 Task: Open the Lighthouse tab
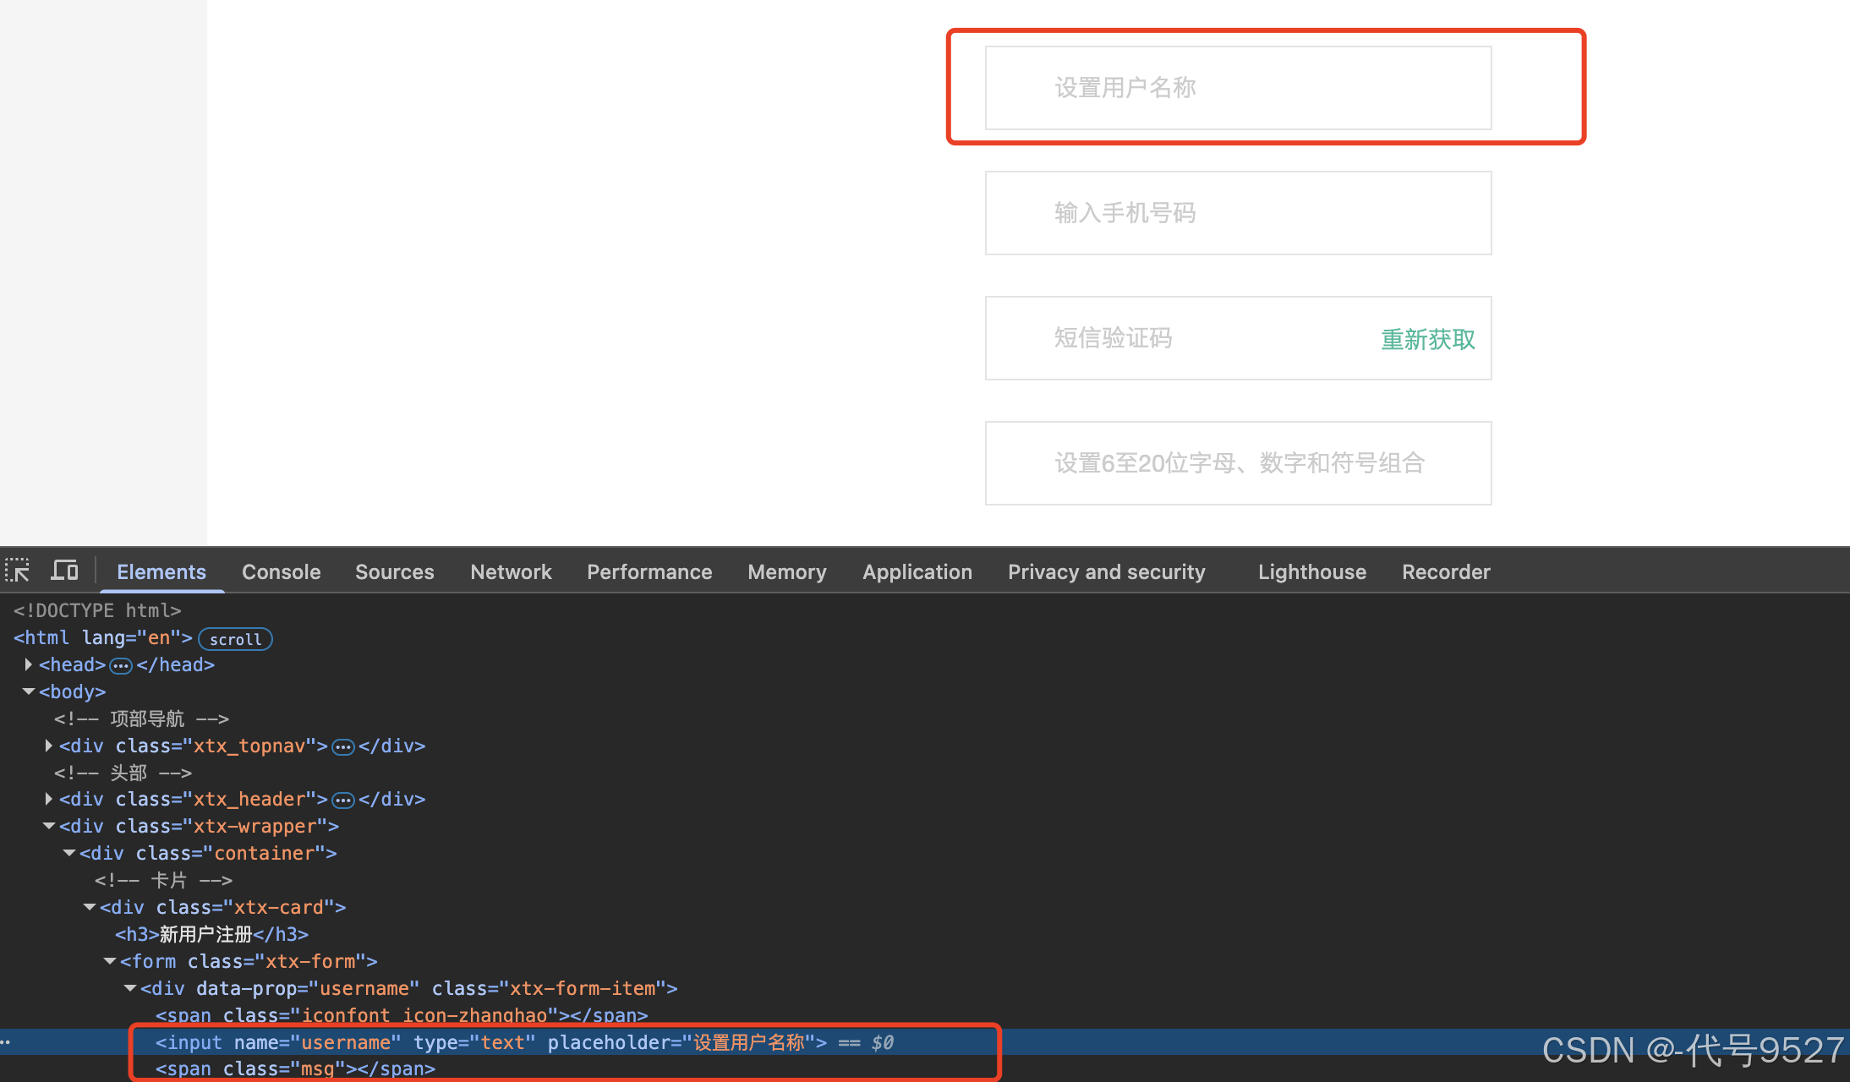[x=1311, y=572]
